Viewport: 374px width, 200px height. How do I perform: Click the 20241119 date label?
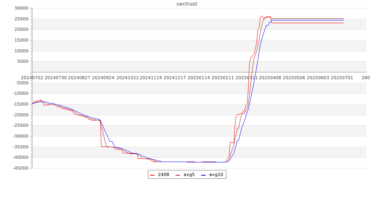151,78
